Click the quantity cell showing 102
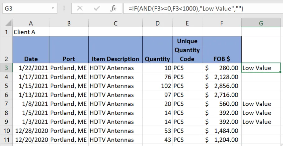 pyautogui.click(x=157, y=86)
